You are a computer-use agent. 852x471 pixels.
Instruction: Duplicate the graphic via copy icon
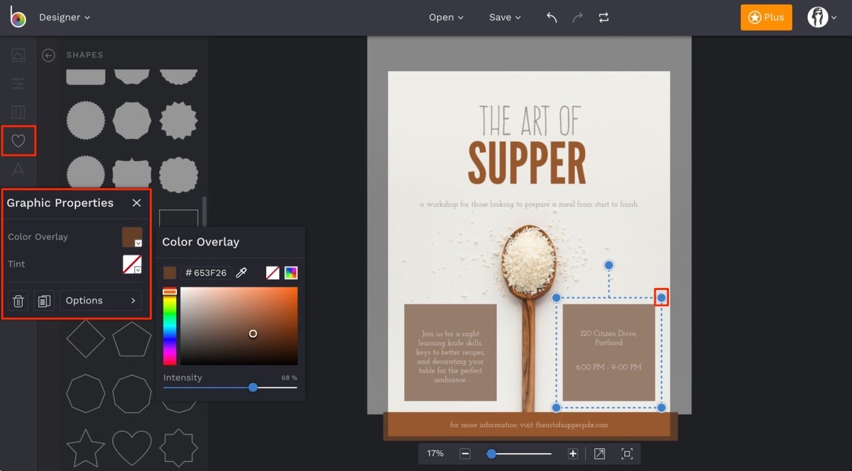44,300
